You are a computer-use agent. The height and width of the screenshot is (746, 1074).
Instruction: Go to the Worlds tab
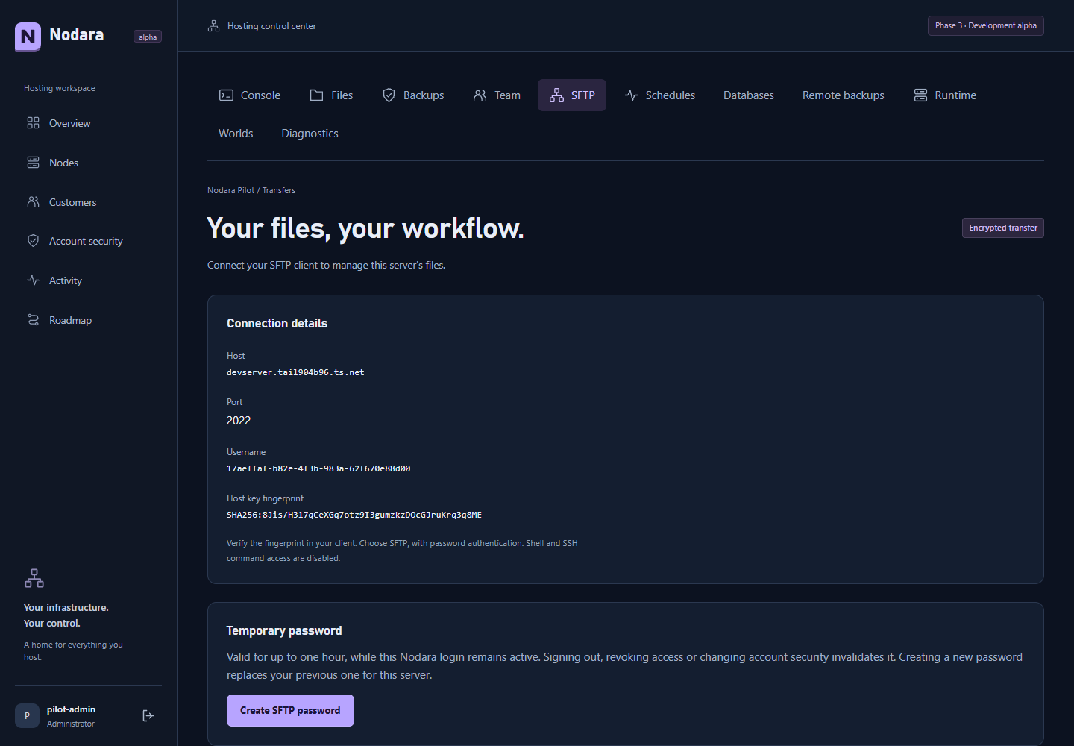click(236, 134)
